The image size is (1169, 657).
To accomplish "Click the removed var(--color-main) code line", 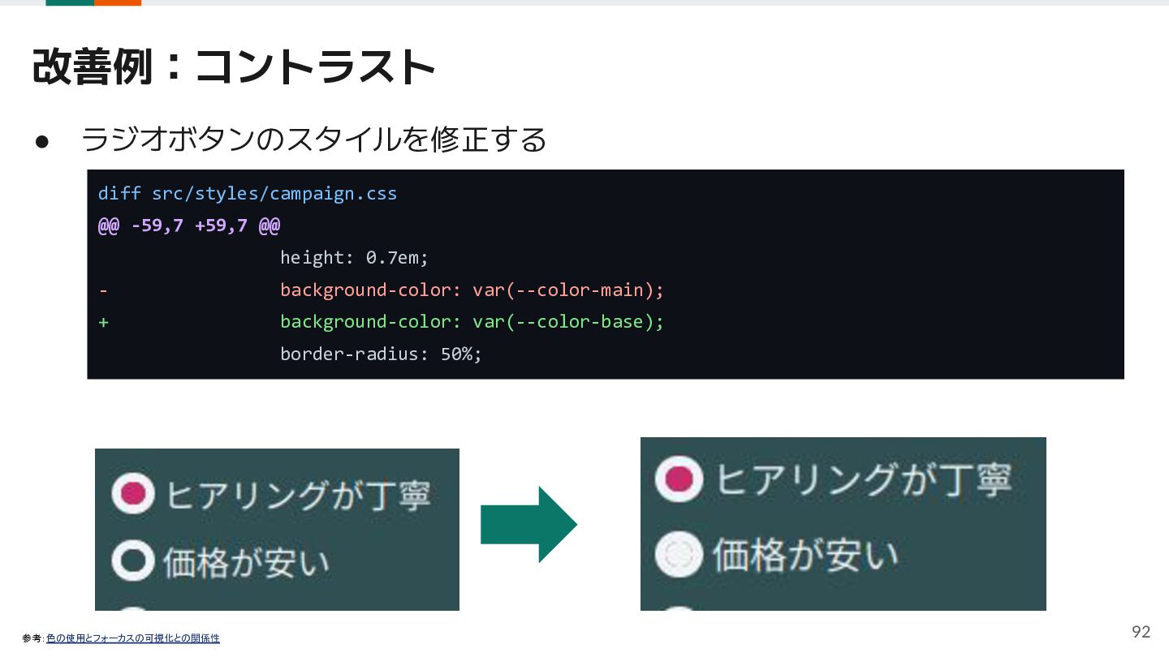I will coord(472,290).
